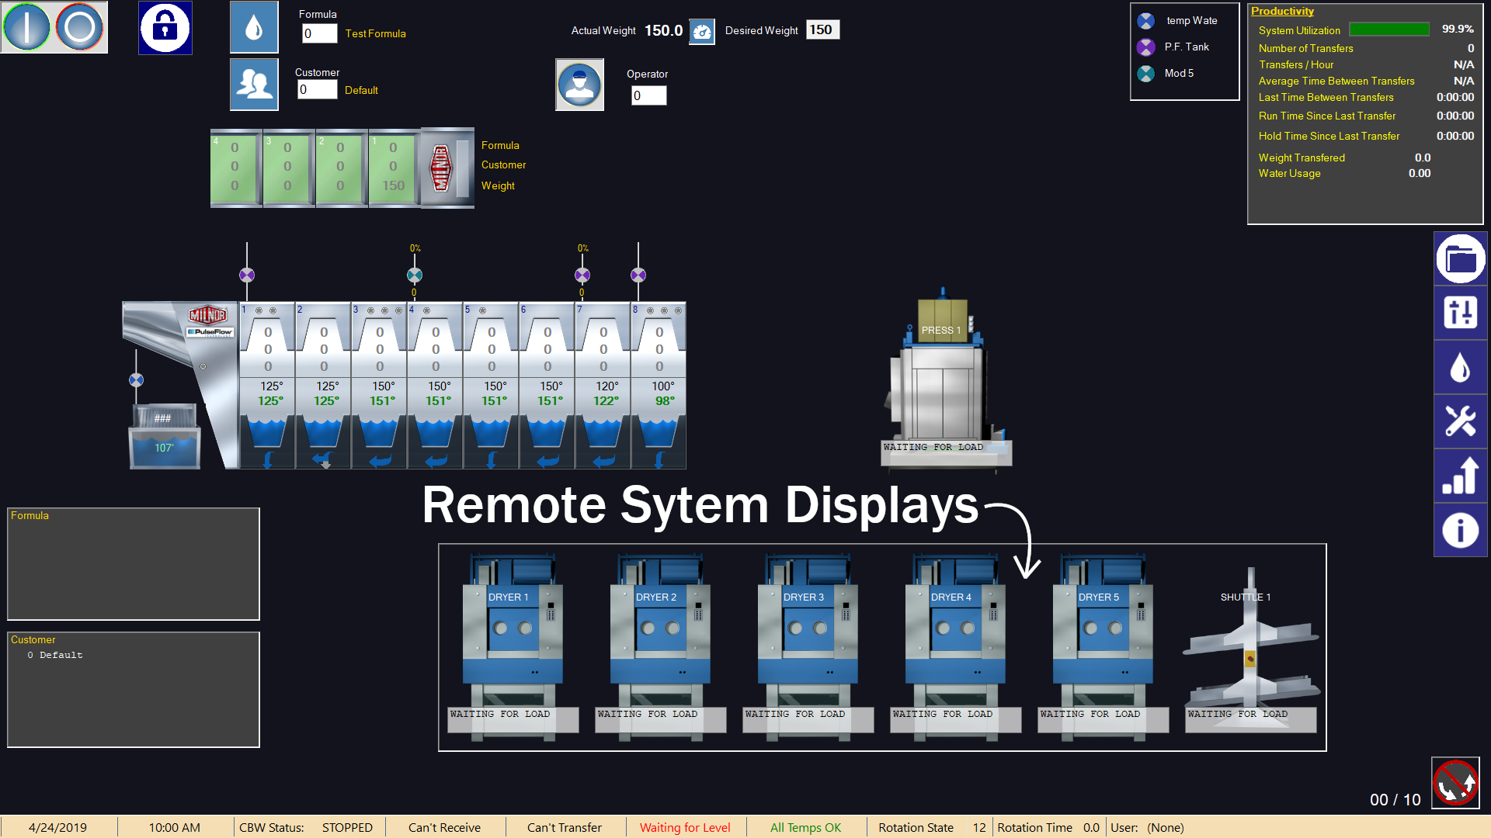
Task: Click the 4/24/2019 date in status bar
Action: coord(58,828)
